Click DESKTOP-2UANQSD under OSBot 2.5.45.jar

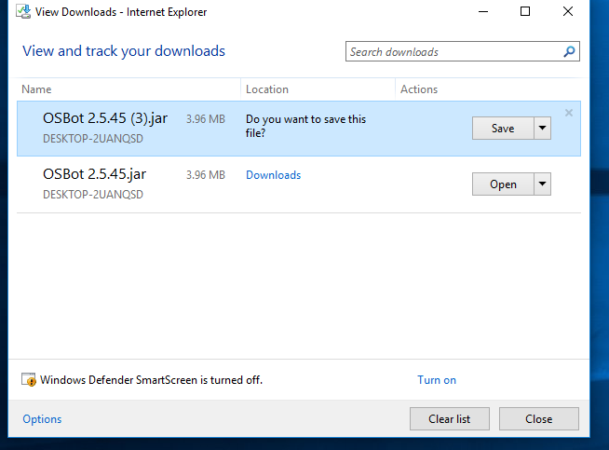(x=93, y=195)
